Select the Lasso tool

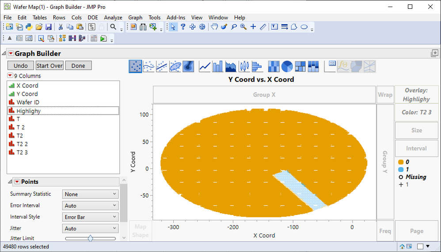pyautogui.click(x=234, y=27)
